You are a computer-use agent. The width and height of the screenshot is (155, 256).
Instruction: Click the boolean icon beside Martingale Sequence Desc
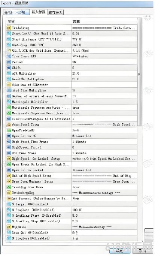(9, 113)
